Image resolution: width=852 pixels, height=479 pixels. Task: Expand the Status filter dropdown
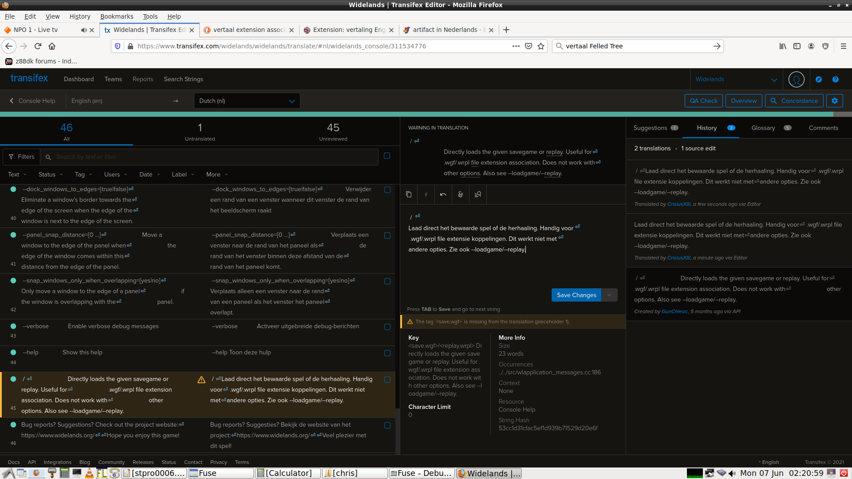pos(51,175)
